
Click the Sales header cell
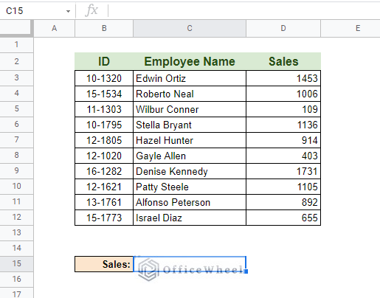tap(283, 61)
